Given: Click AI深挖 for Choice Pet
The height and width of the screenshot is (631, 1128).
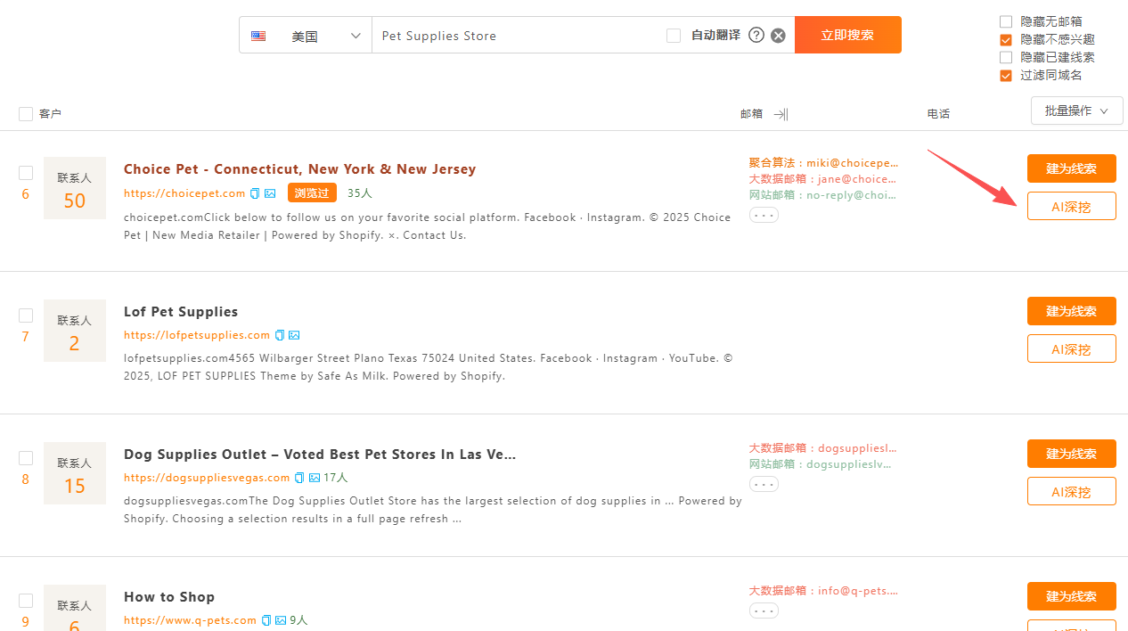Looking at the screenshot, I should point(1071,206).
